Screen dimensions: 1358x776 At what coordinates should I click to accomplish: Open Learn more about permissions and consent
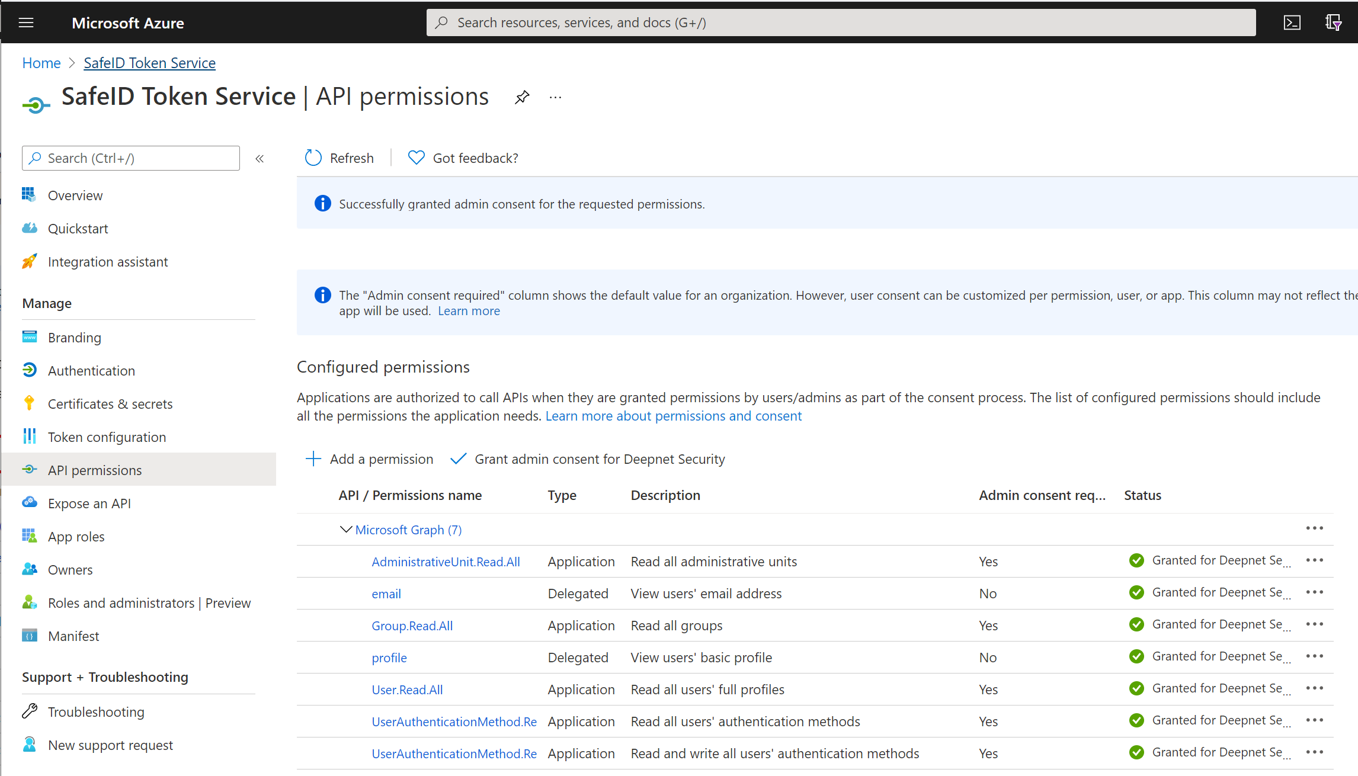click(x=673, y=416)
